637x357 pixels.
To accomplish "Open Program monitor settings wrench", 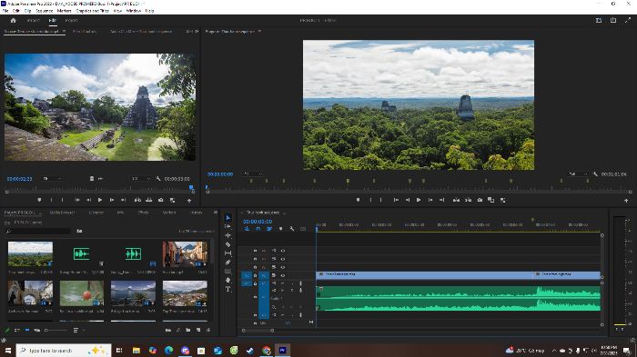I will tap(595, 174).
